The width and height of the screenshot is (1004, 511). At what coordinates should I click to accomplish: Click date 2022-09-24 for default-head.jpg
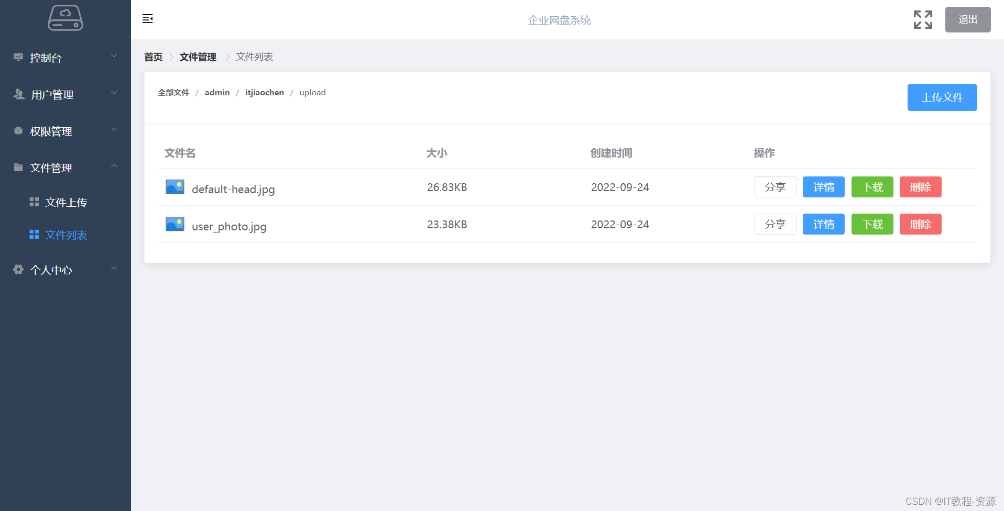(620, 187)
